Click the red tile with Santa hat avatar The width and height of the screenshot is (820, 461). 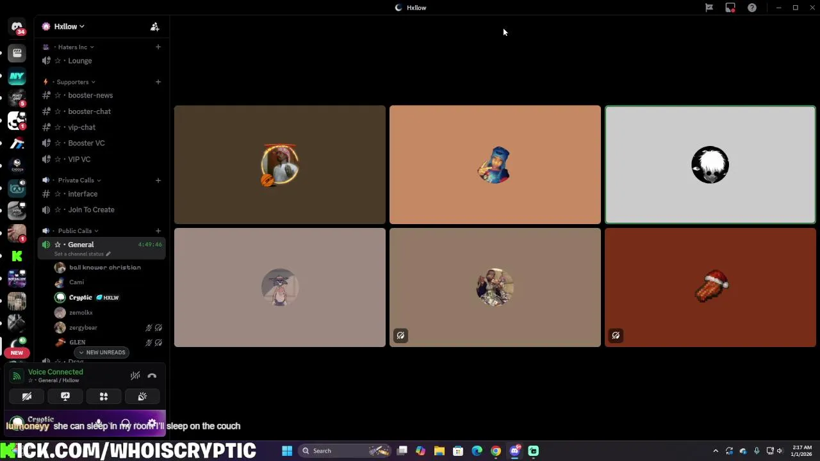click(710, 287)
